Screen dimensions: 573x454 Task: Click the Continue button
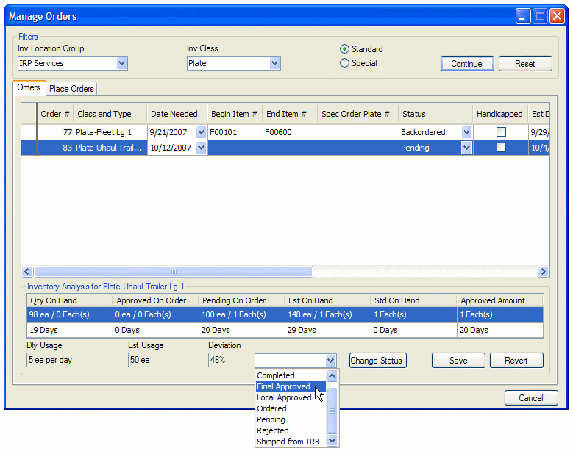466,63
